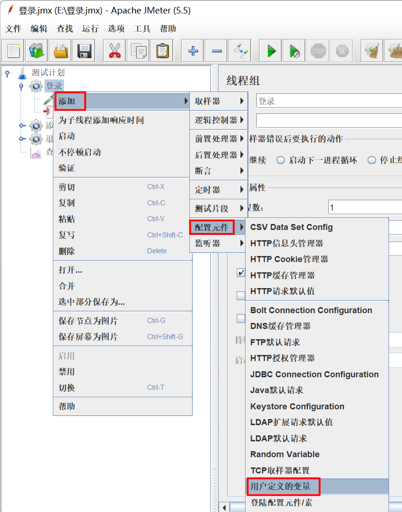Expand the 后置处理器 submenu
This screenshot has height=512, width=402.
pyautogui.click(x=219, y=155)
